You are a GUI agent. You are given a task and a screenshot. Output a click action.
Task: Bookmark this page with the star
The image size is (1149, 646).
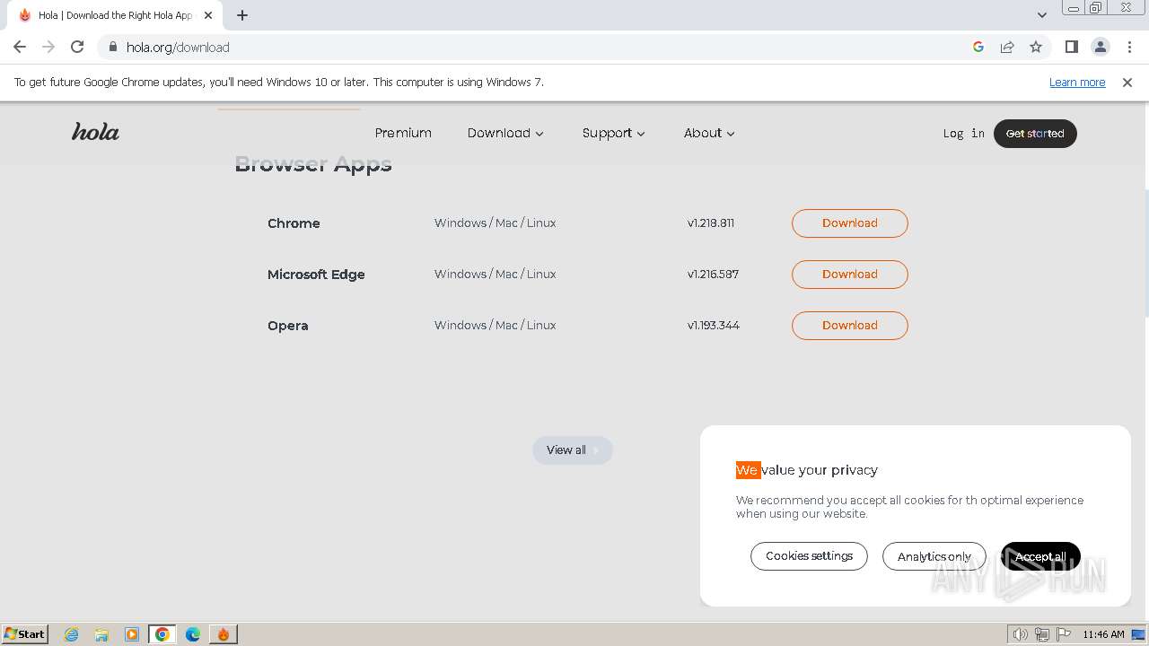(1036, 47)
